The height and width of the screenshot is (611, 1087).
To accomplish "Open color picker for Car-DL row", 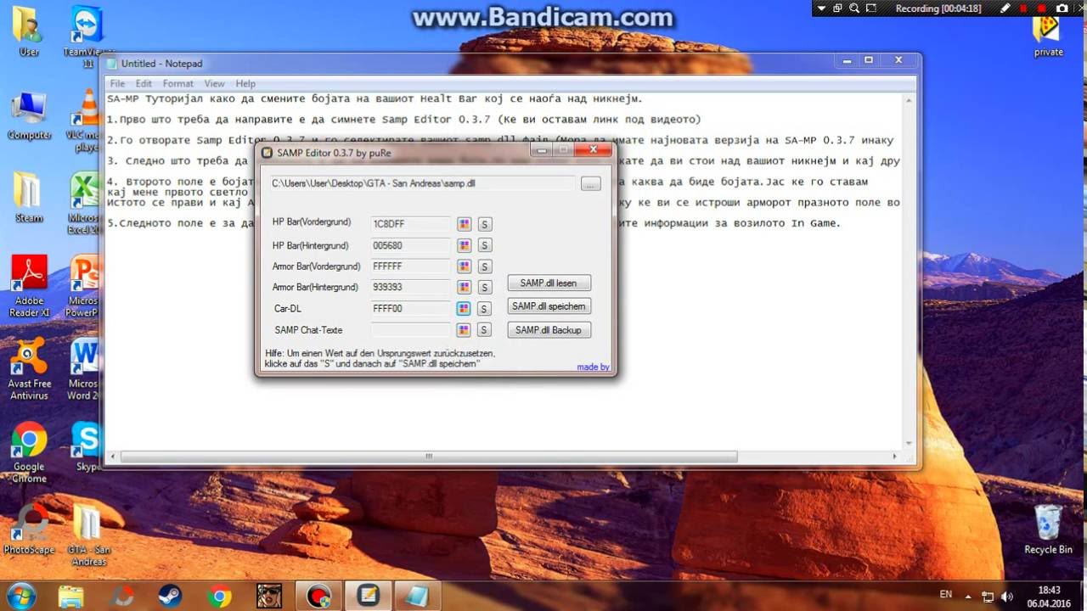I will [x=465, y=309].
